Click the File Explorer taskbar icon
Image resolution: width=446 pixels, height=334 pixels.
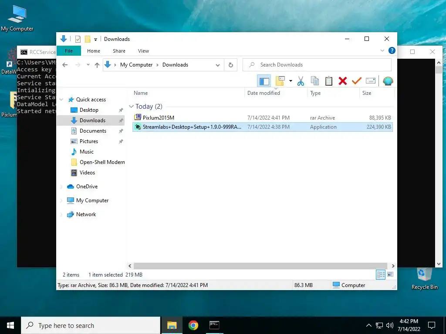[172, 325]
